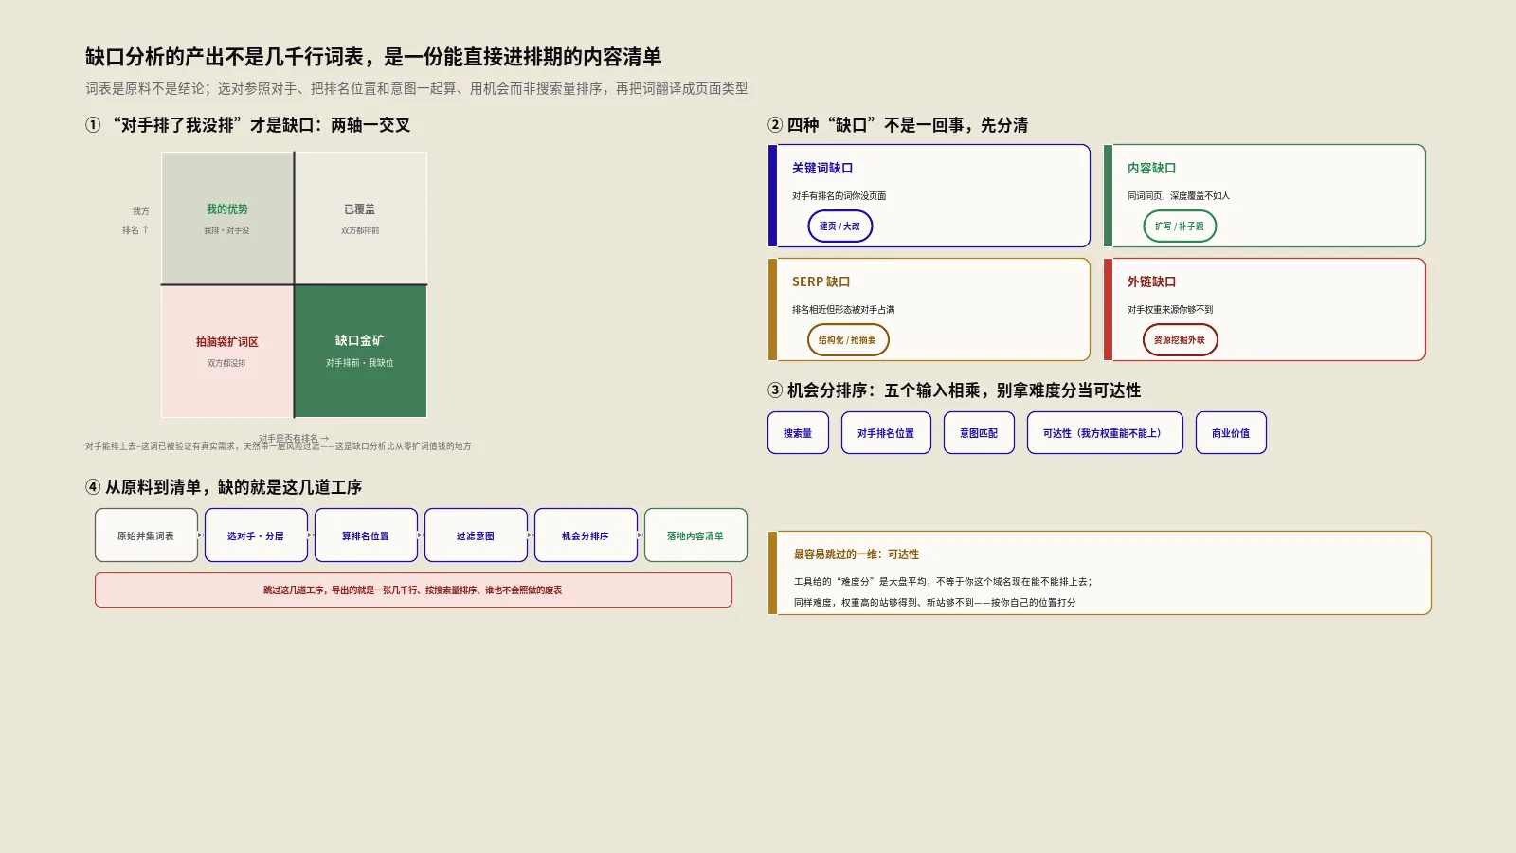Click the 过滤意图 step box
This screenshot has width=1516, height=853.
point(476,535)
